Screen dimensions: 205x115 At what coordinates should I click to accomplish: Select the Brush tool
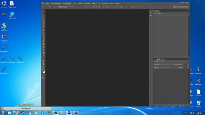[x=43, y=33]
